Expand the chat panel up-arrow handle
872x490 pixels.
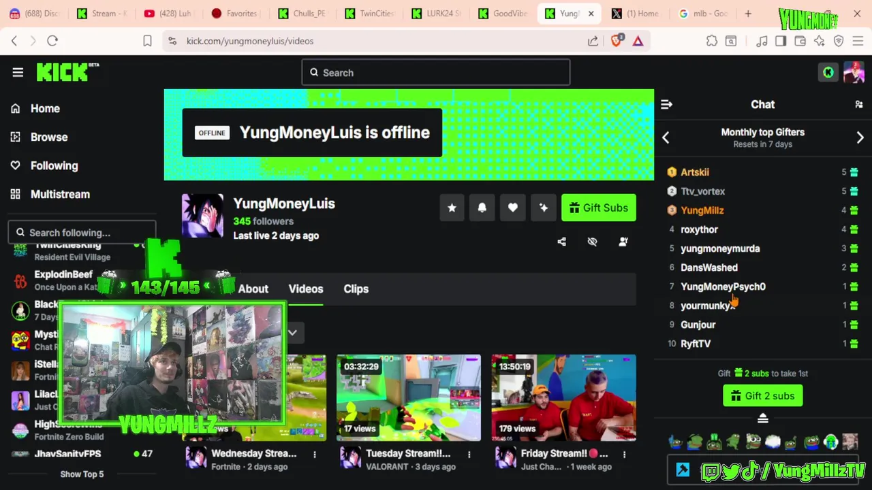pyautogui.click(x=763, y=419)
